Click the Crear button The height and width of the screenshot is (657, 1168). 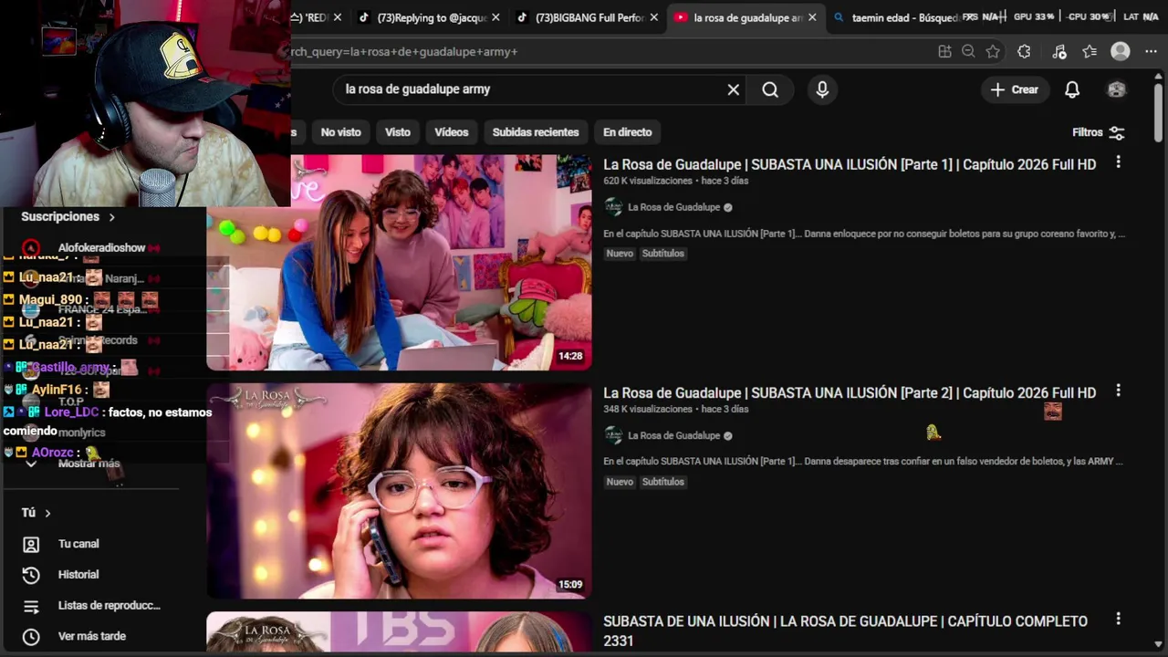1014,89
